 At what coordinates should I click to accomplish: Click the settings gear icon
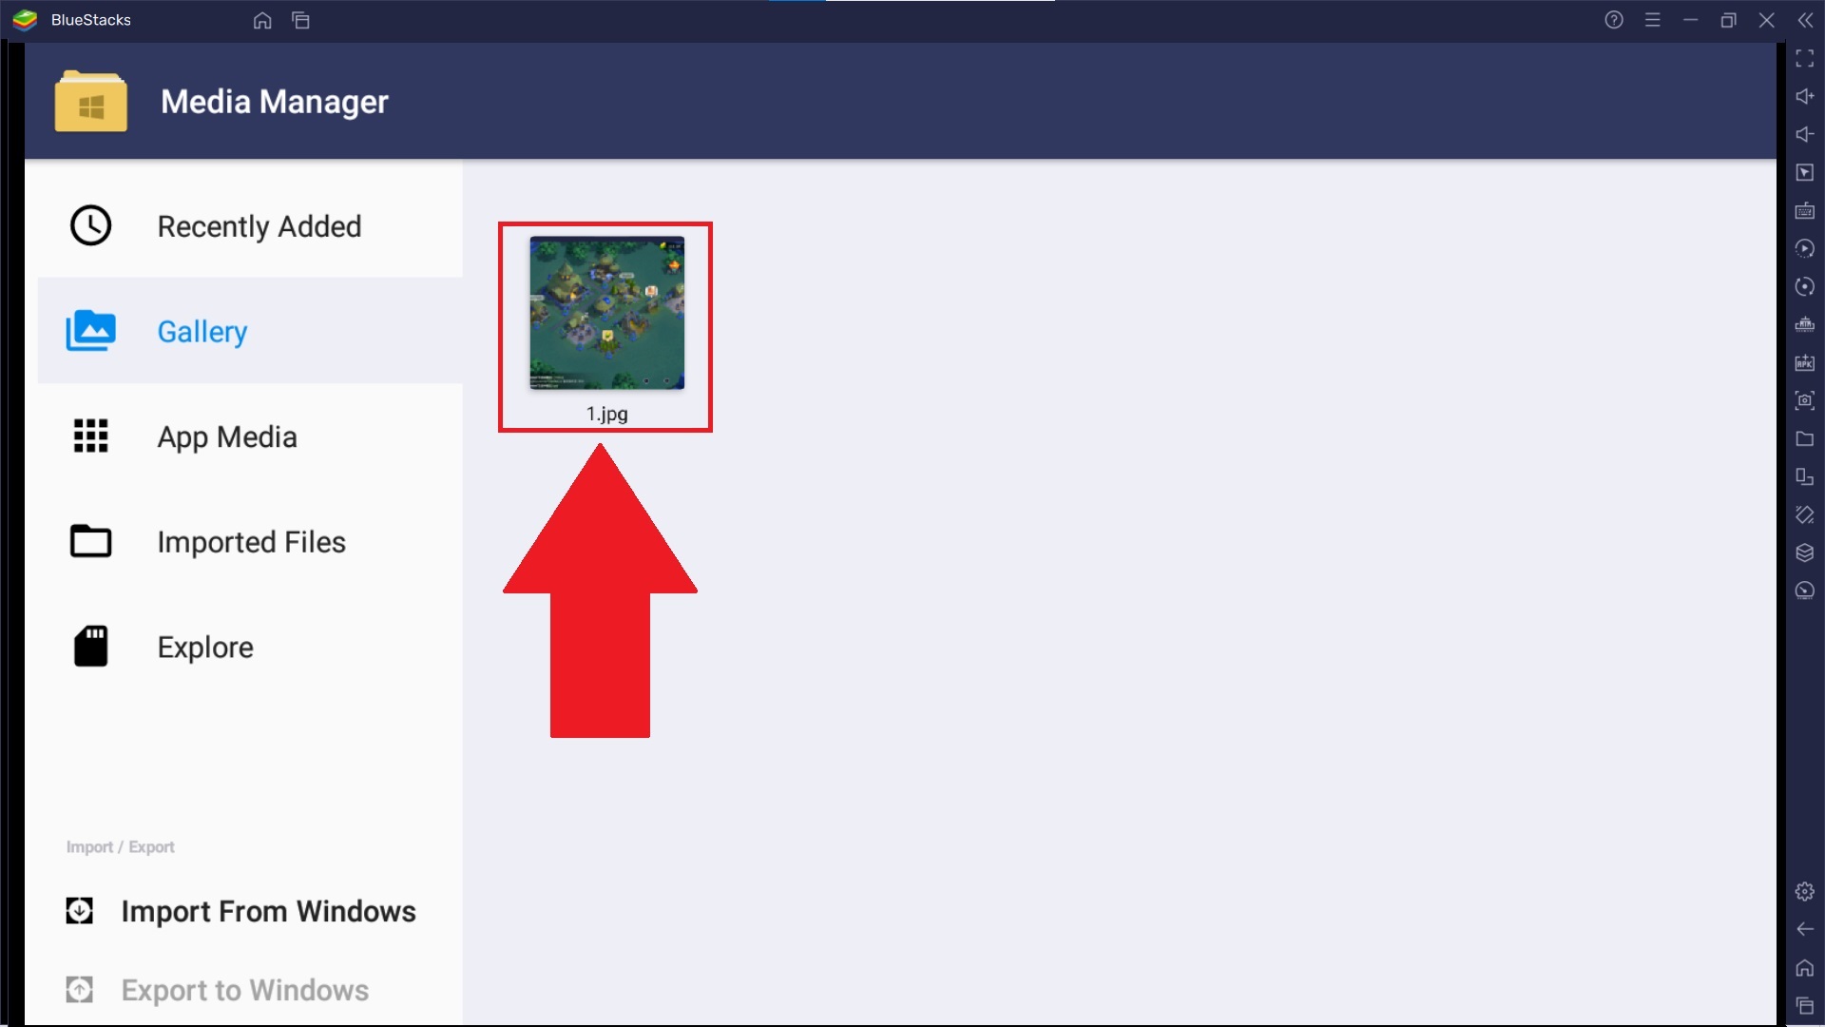(1805, 890)
